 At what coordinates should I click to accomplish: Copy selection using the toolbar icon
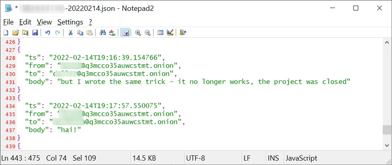click(80, 33)
